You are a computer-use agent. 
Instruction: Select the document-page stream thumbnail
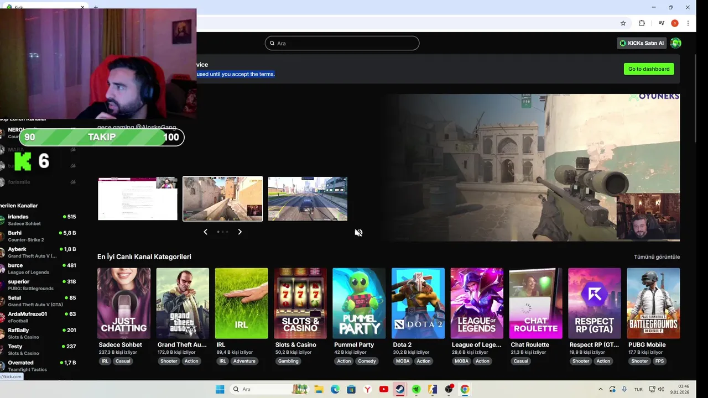tap(138, 198)
